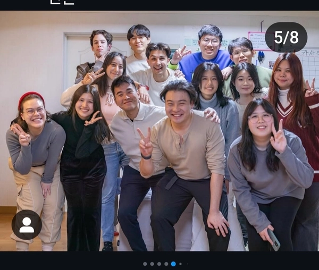The height and width of the screenshot is (270, 319).
Task: Select the third carousel pagination dot
Action: [x=159, y=264]
